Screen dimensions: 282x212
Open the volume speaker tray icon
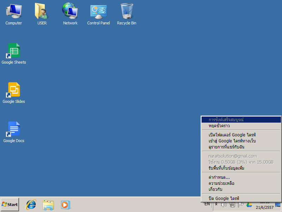click(x=224, y=205)
